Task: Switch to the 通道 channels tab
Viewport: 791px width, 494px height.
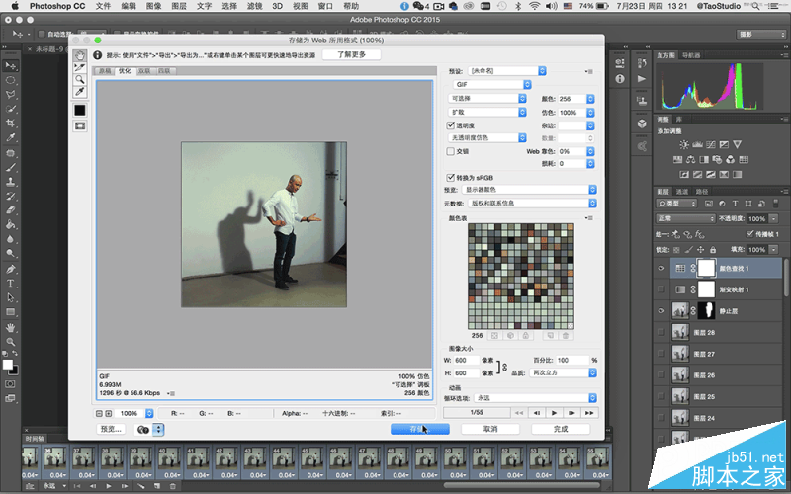Action: click(682, 192)
